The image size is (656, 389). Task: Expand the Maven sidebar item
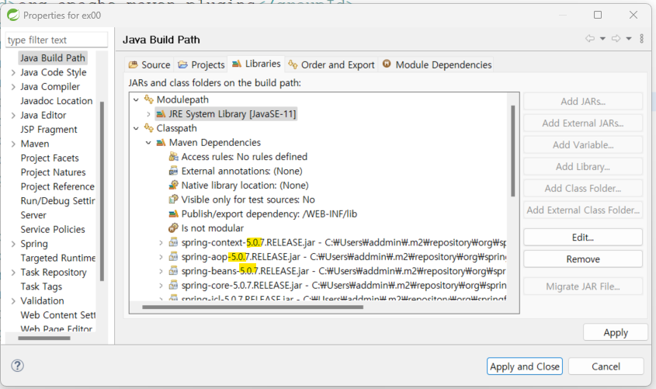coord(13,144)
